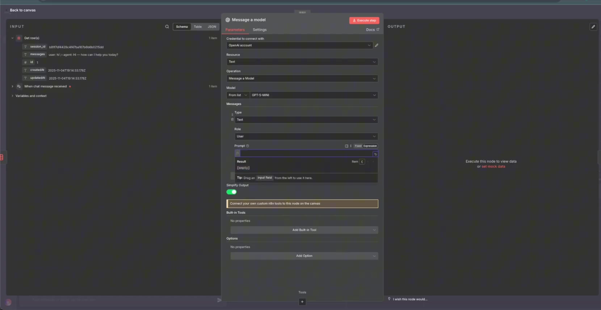Click the createdAt field pill

tap(34, 70)
